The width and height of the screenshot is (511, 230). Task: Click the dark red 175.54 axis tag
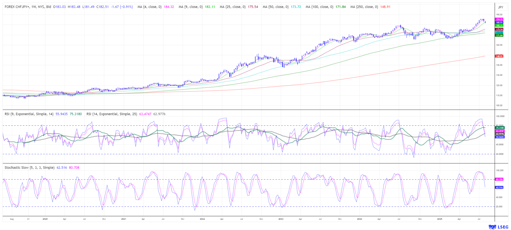(499, 29)
